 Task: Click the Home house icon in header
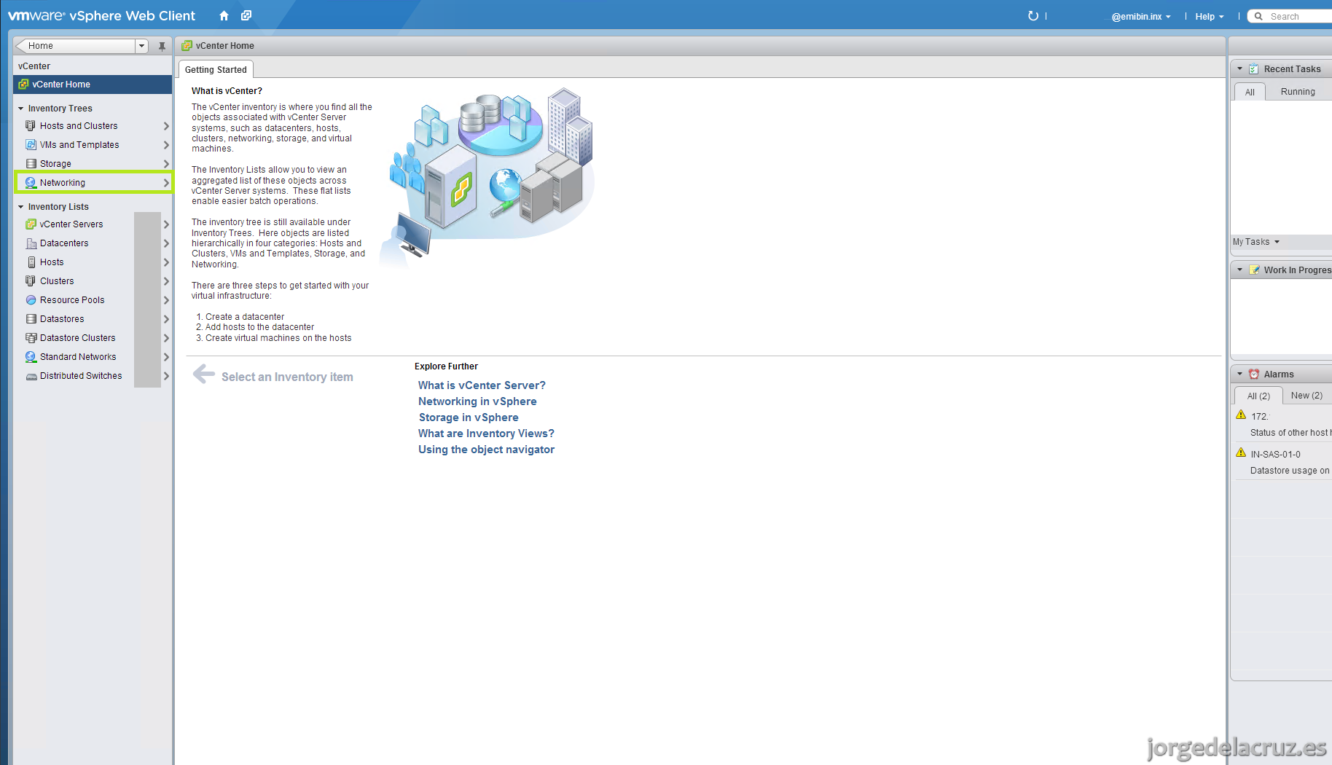(x=224, y=16)
